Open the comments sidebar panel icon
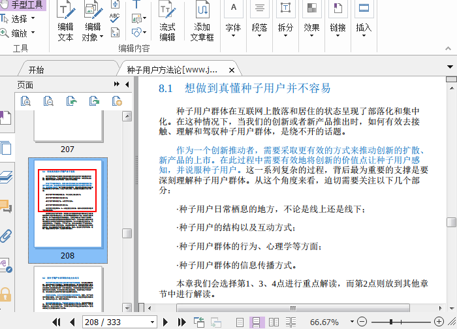Image resolution: width=457 pixels, height=329 pixels. tap(6, 206)
